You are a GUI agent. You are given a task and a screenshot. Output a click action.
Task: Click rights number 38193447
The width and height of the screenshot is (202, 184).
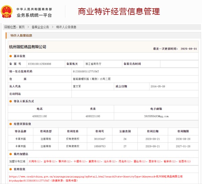click(100, 139)
